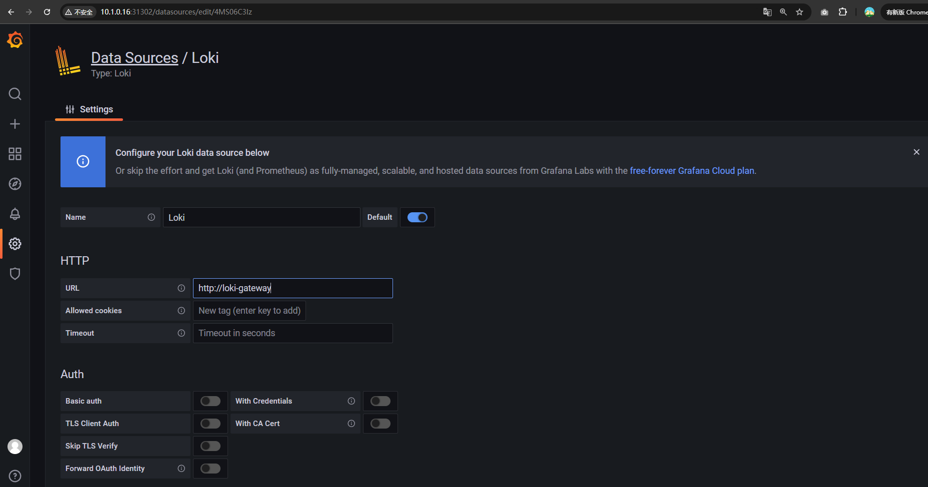Screen dimensions: 928x487
Task: Click the info icon beside With Credentials
Action: coord(351,401)
